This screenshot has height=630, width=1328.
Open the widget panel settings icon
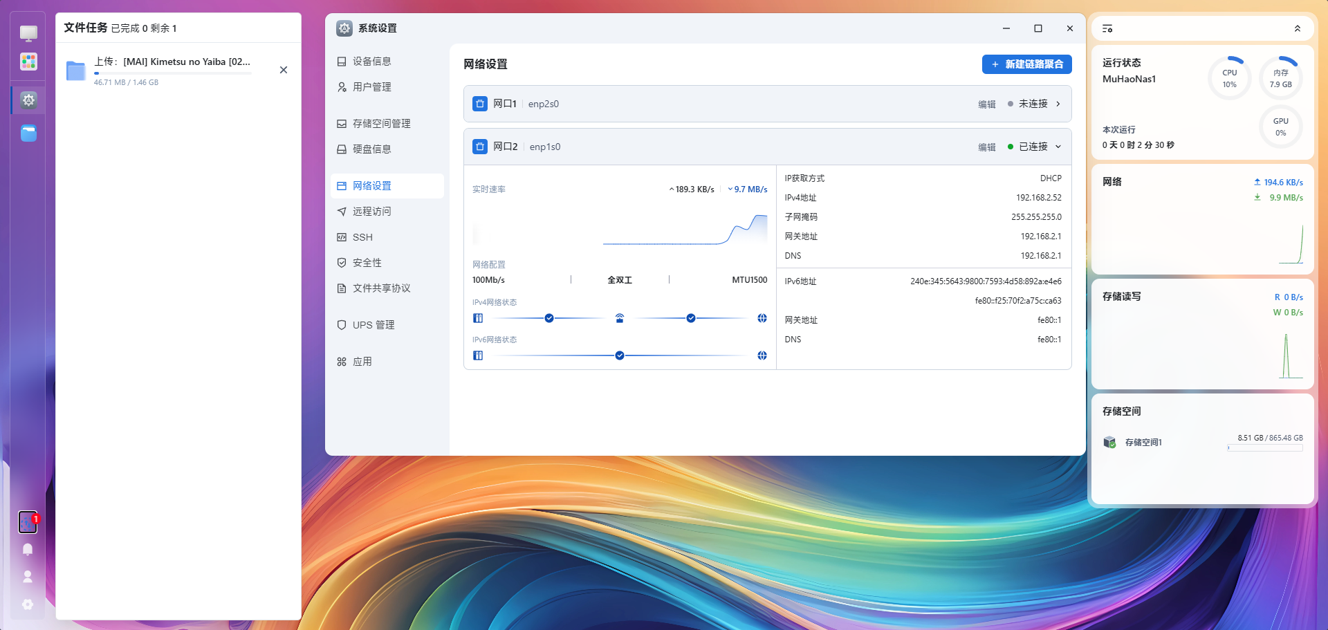point(1107,28)
